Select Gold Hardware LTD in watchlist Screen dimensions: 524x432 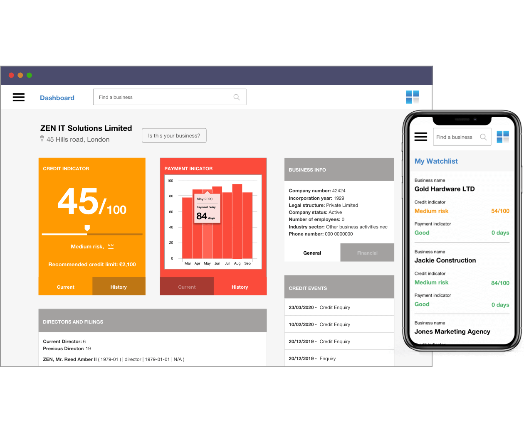tap(444, 189)
